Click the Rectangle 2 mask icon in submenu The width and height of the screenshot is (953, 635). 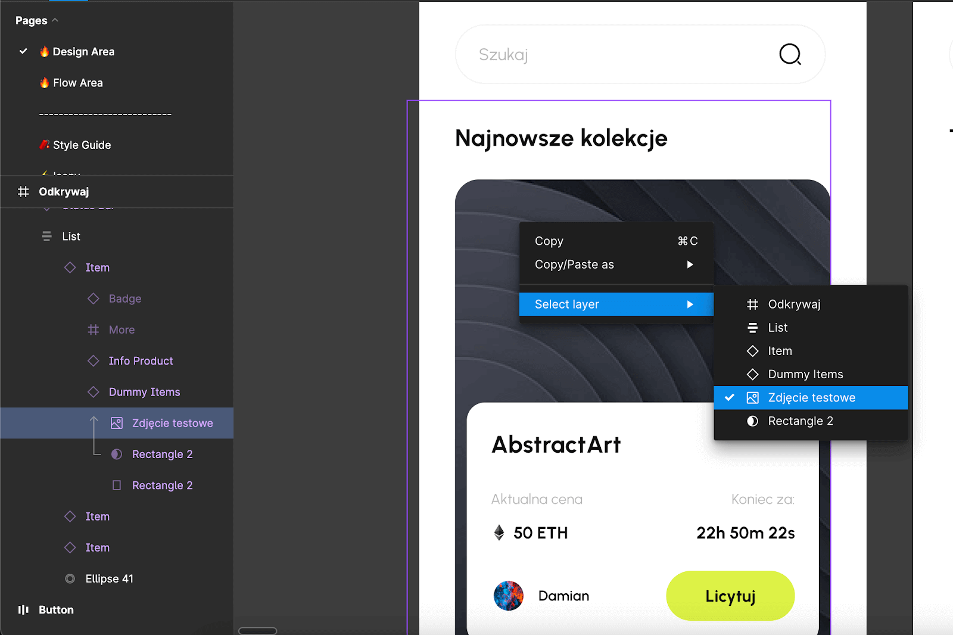point(752,421)
